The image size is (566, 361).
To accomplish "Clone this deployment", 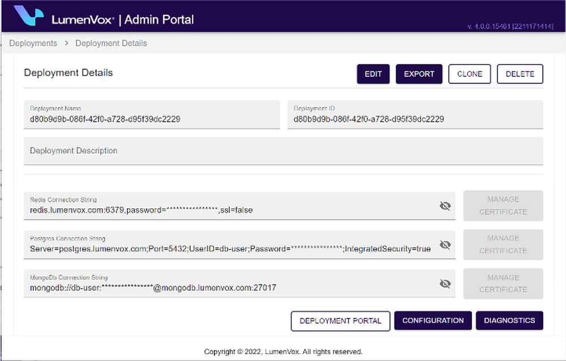I will click(469, 74).
